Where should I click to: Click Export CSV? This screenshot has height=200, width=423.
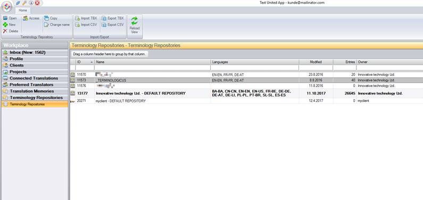pyautogui.click(x=113, y=24)
